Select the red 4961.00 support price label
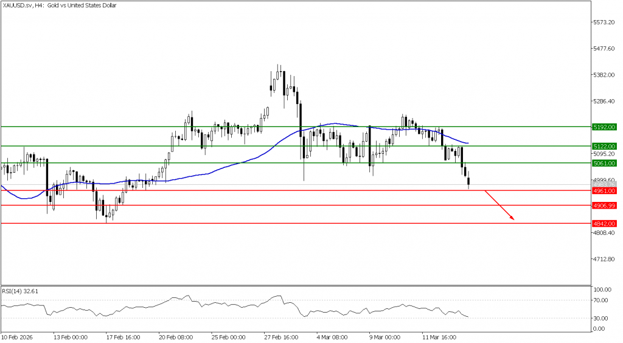623x343 pixels. tap(604, 190)
